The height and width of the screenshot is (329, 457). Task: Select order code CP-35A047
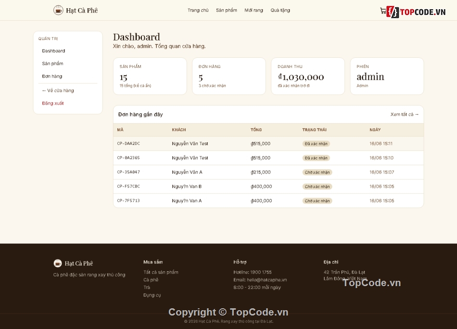pos(128,172)
